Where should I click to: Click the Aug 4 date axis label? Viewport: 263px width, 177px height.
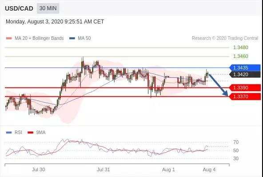click(209, 169)
